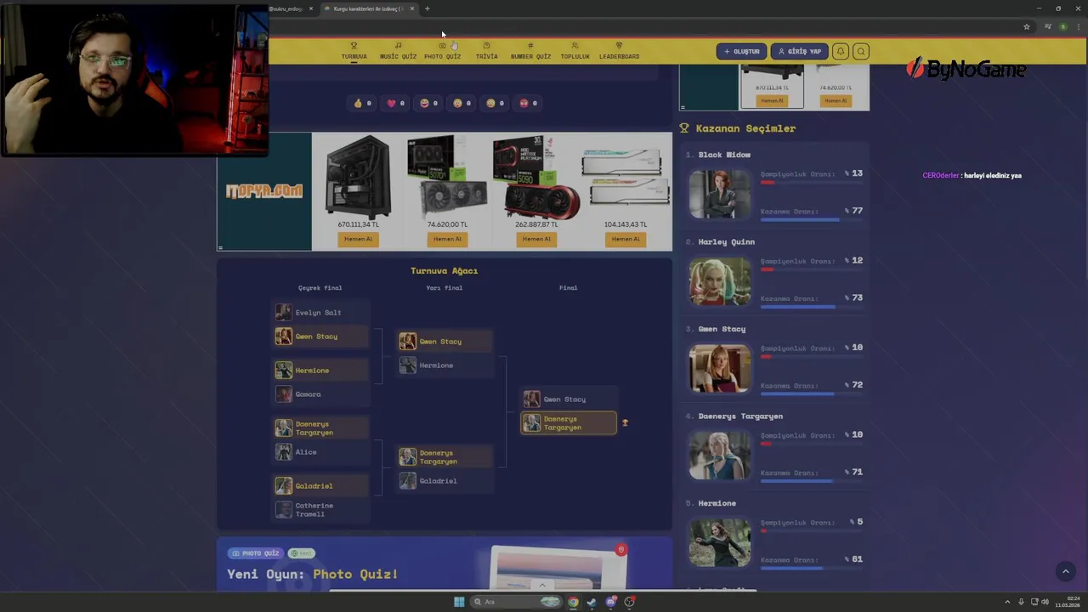Select Gwen Stacy in semi final
The height and width of the screenshot is (612, 1088).
point(445,342)
